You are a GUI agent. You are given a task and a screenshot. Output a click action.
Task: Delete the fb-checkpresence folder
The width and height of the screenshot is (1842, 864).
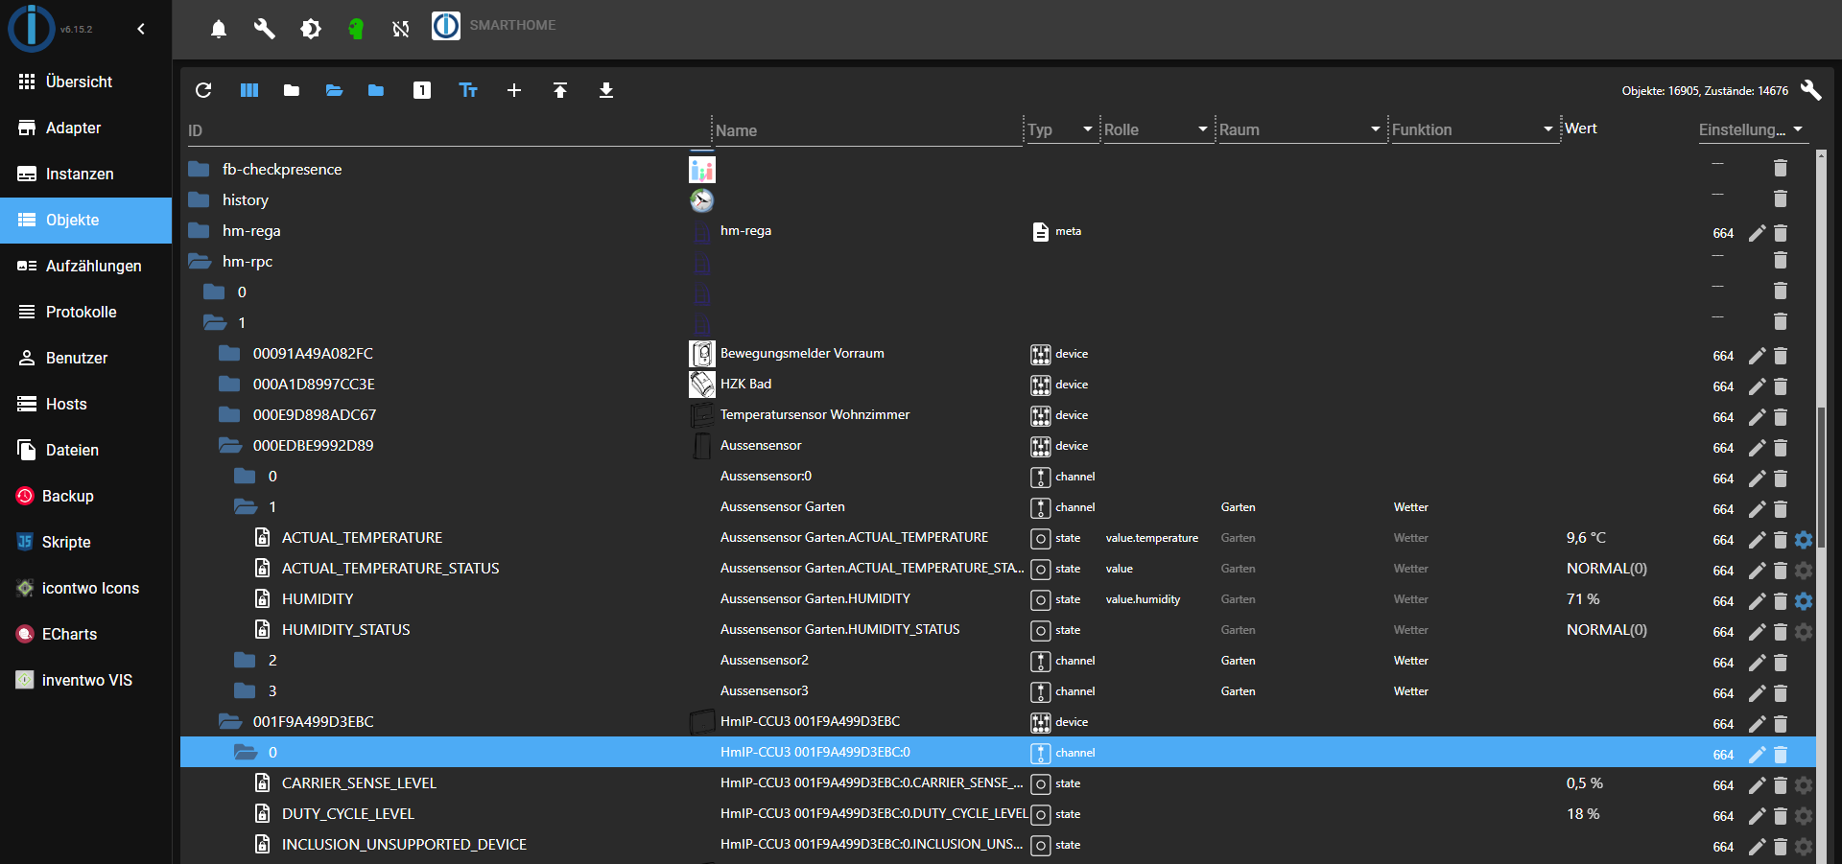pos(1781,168)
